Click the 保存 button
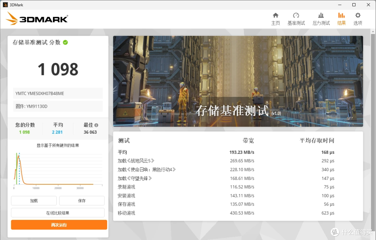 (x=82, y=200)
